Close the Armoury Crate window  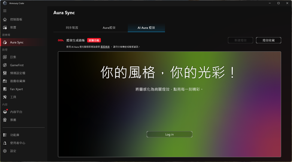point(287,3)
